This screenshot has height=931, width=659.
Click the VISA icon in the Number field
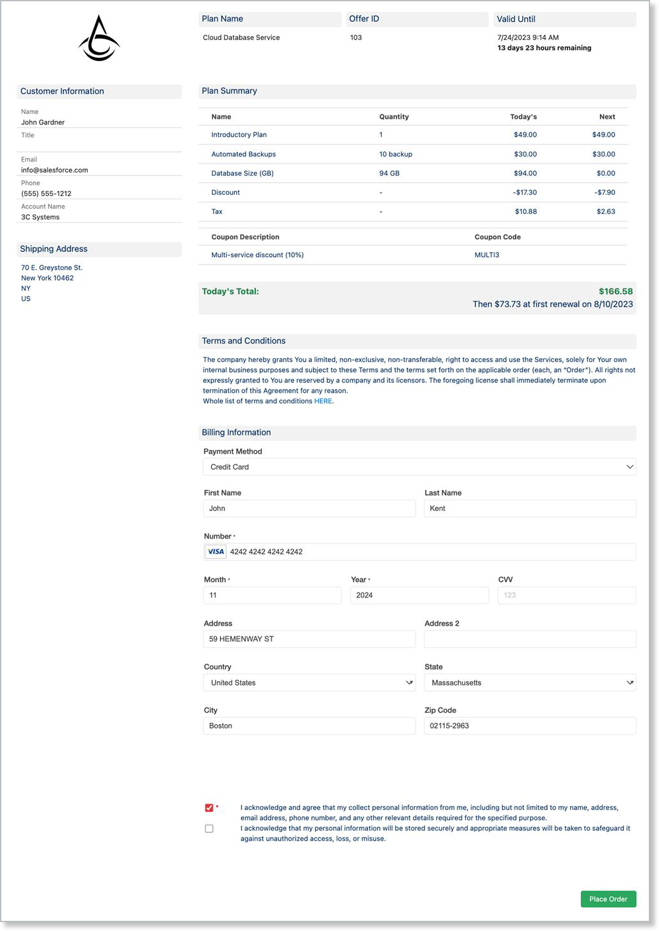click(x=215, y=551)
